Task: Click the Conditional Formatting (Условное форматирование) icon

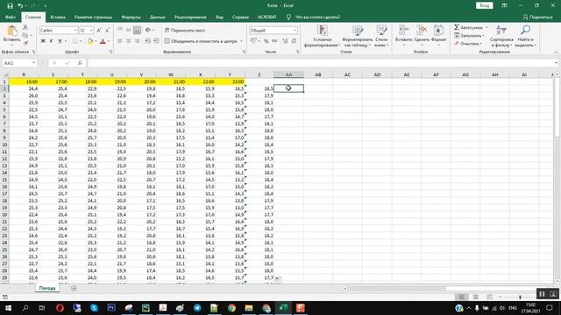Action: point(322,31)
